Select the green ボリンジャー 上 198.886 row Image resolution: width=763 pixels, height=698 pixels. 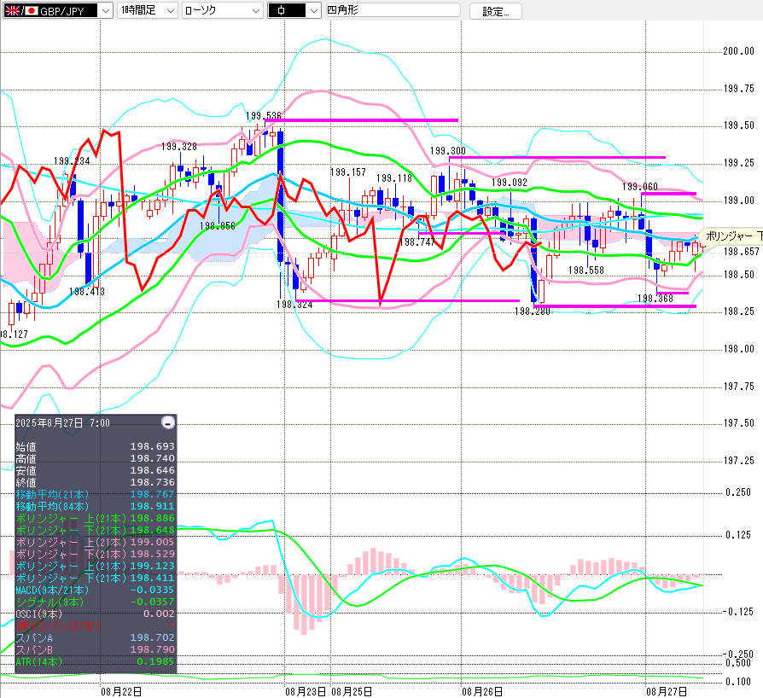(96, 518)
